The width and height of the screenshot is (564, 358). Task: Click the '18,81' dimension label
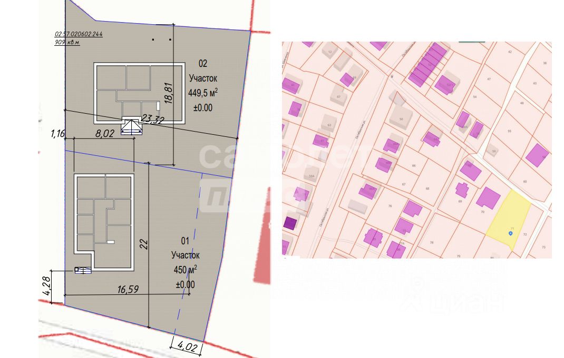169,93
